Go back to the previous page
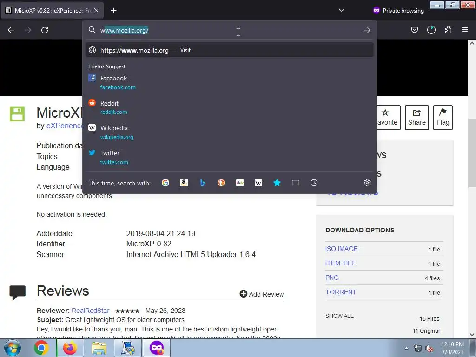 point(11,30)
